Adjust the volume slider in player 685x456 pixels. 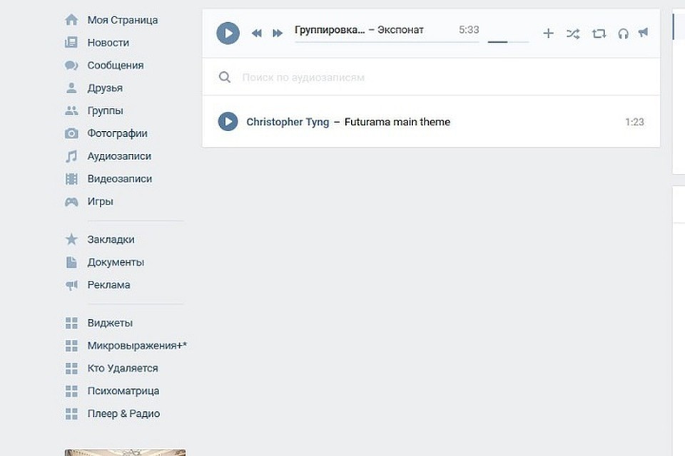(x=508, y=42)
